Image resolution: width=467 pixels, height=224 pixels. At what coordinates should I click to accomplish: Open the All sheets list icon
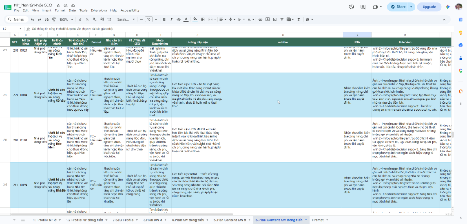[23, 220]
